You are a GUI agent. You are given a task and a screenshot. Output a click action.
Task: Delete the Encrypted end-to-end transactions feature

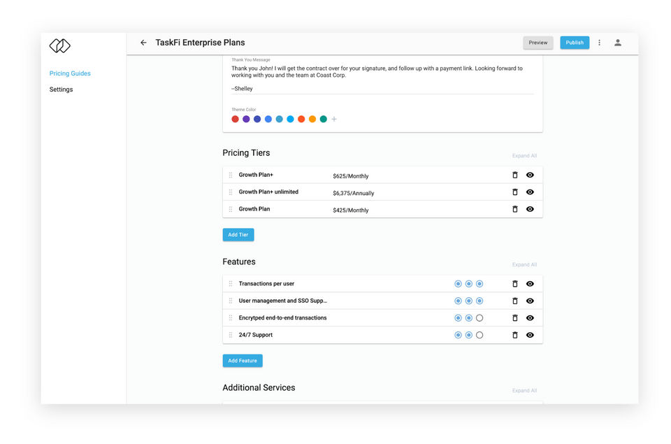(515, 317)
